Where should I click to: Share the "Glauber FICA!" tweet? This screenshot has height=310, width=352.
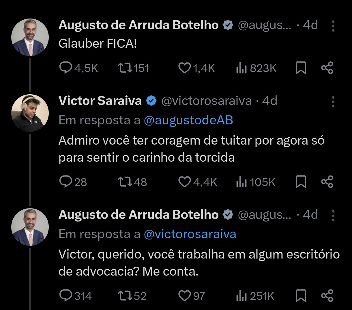click(x=327, y=68)
